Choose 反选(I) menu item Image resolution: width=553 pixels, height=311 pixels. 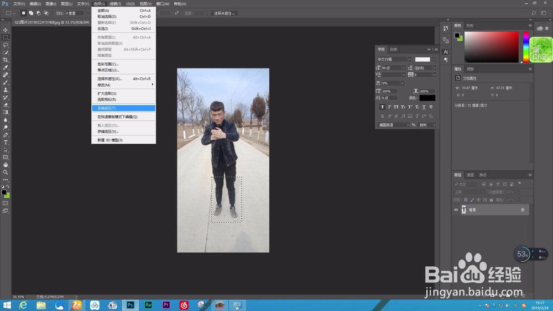123,29
